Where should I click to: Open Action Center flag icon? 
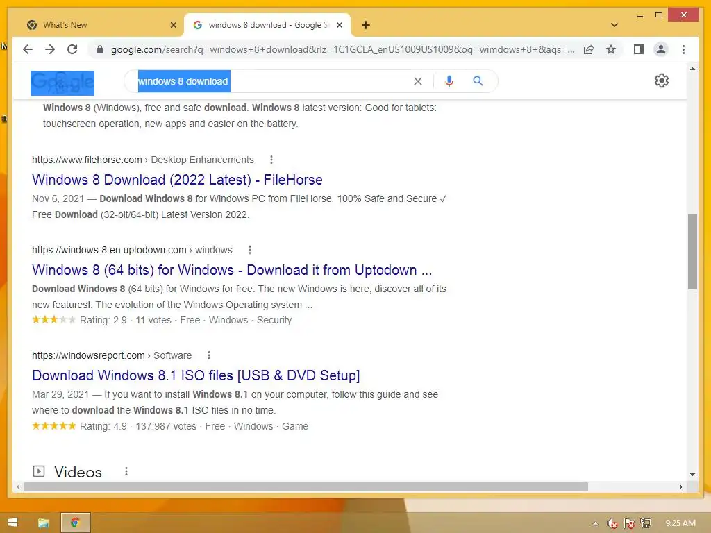pos(629,523)
